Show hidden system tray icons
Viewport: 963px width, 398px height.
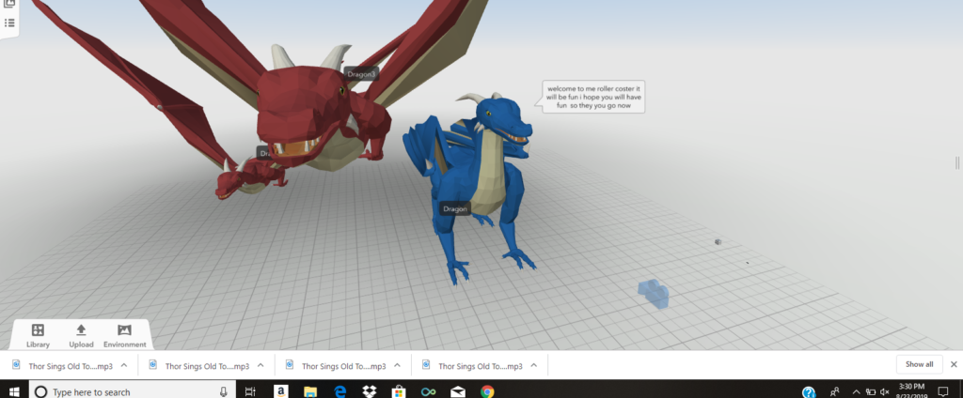[x=856, y=391]
